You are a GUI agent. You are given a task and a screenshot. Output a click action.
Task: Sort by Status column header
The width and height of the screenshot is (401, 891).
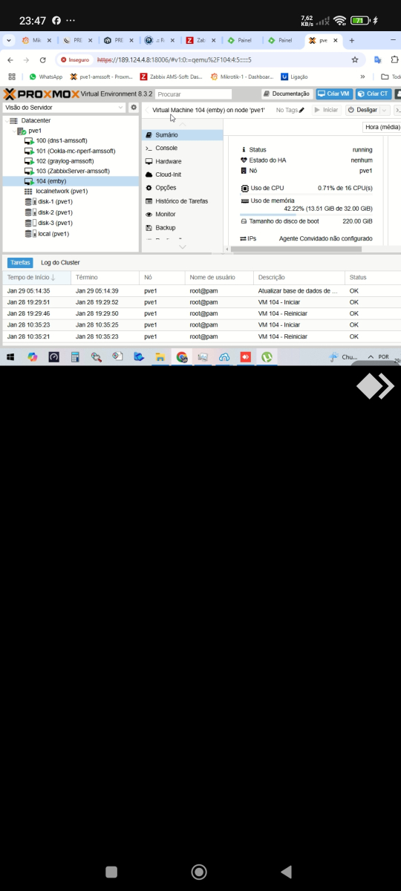pos(373,277)
